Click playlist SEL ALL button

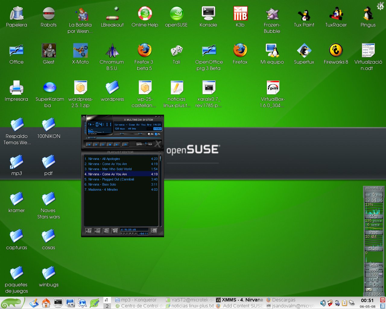click(106, 231)
